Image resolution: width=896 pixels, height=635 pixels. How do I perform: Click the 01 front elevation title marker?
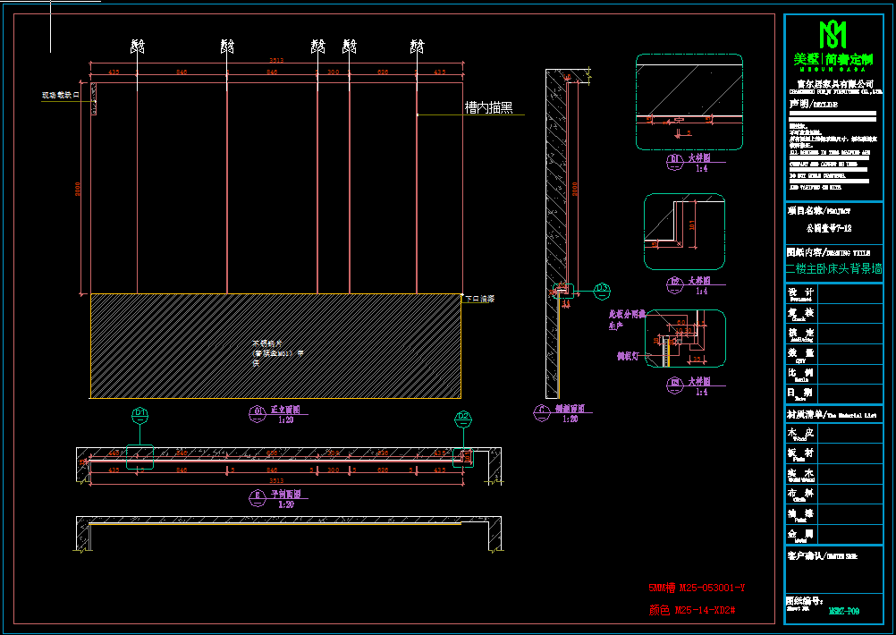(x=257, y=411)
